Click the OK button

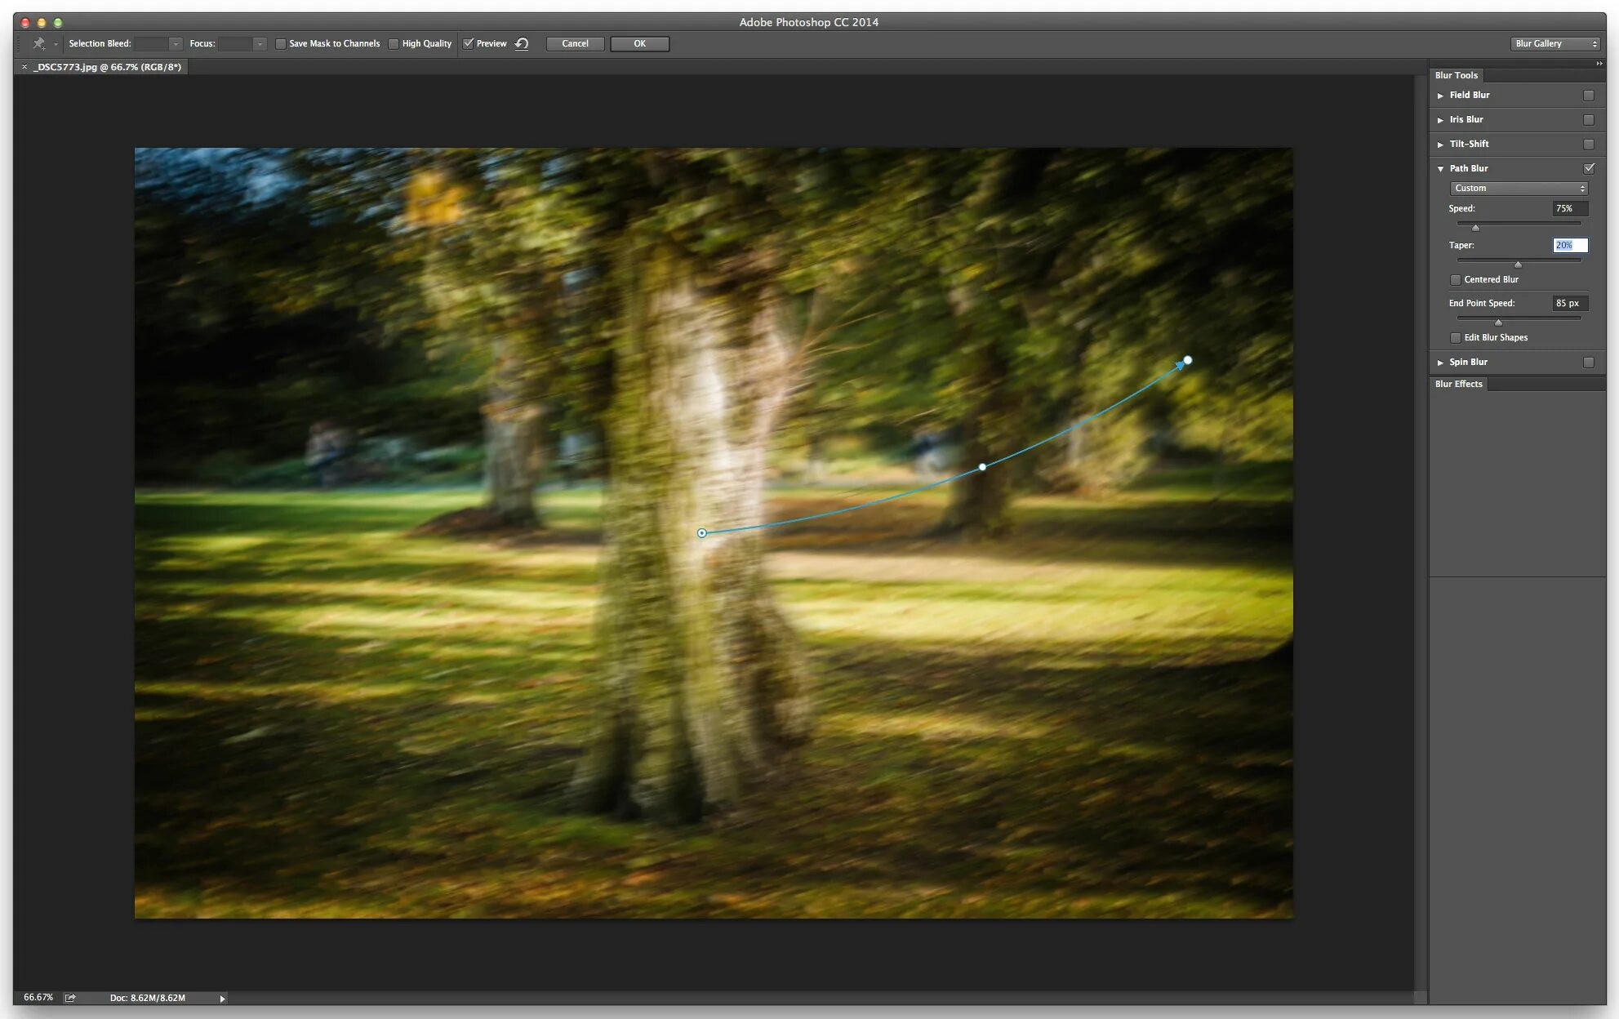pyautogui.click(x=638, y=43)
